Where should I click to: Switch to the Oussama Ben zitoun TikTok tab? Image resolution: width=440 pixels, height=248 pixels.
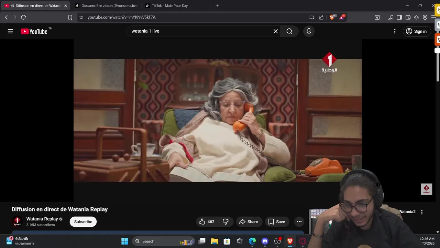(x=106, y=6)
